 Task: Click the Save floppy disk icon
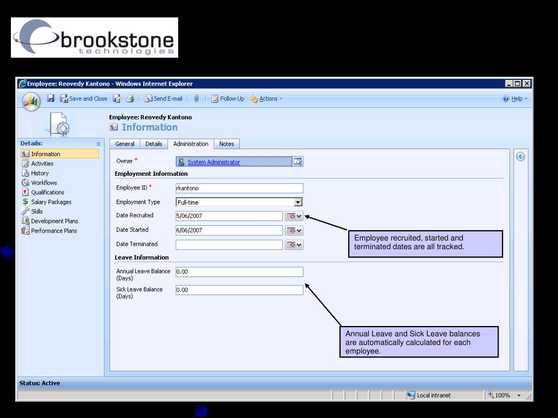[x=51, y=99]
